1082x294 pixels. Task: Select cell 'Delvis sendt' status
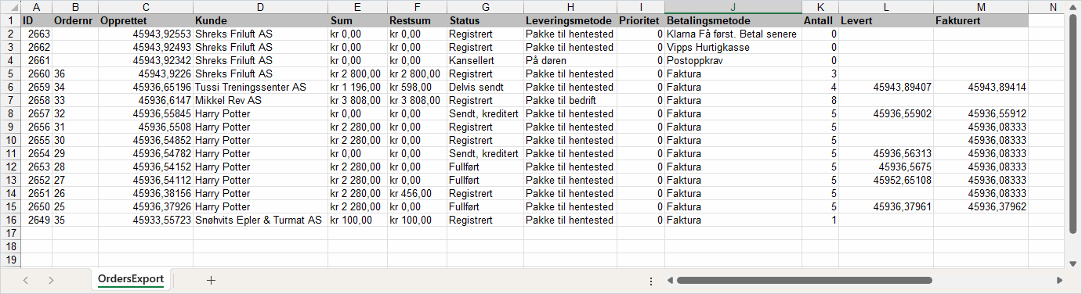pyautogui.click(x=485, y=87)
